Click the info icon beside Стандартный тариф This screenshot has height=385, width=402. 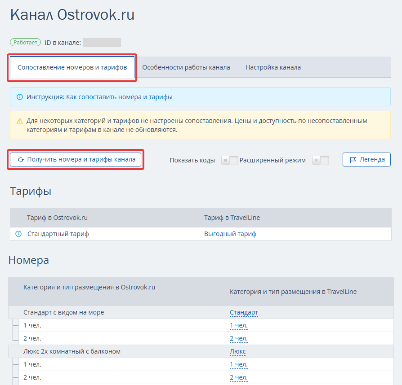tap(18, 234)
